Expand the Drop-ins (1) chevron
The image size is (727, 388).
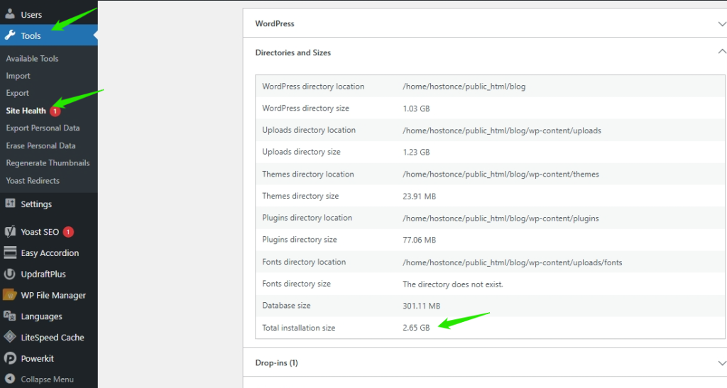pyautogui.click(x=722, y=363)
